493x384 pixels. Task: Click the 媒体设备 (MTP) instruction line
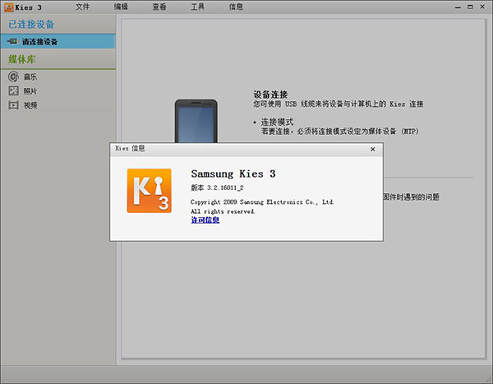pos(340,132)
